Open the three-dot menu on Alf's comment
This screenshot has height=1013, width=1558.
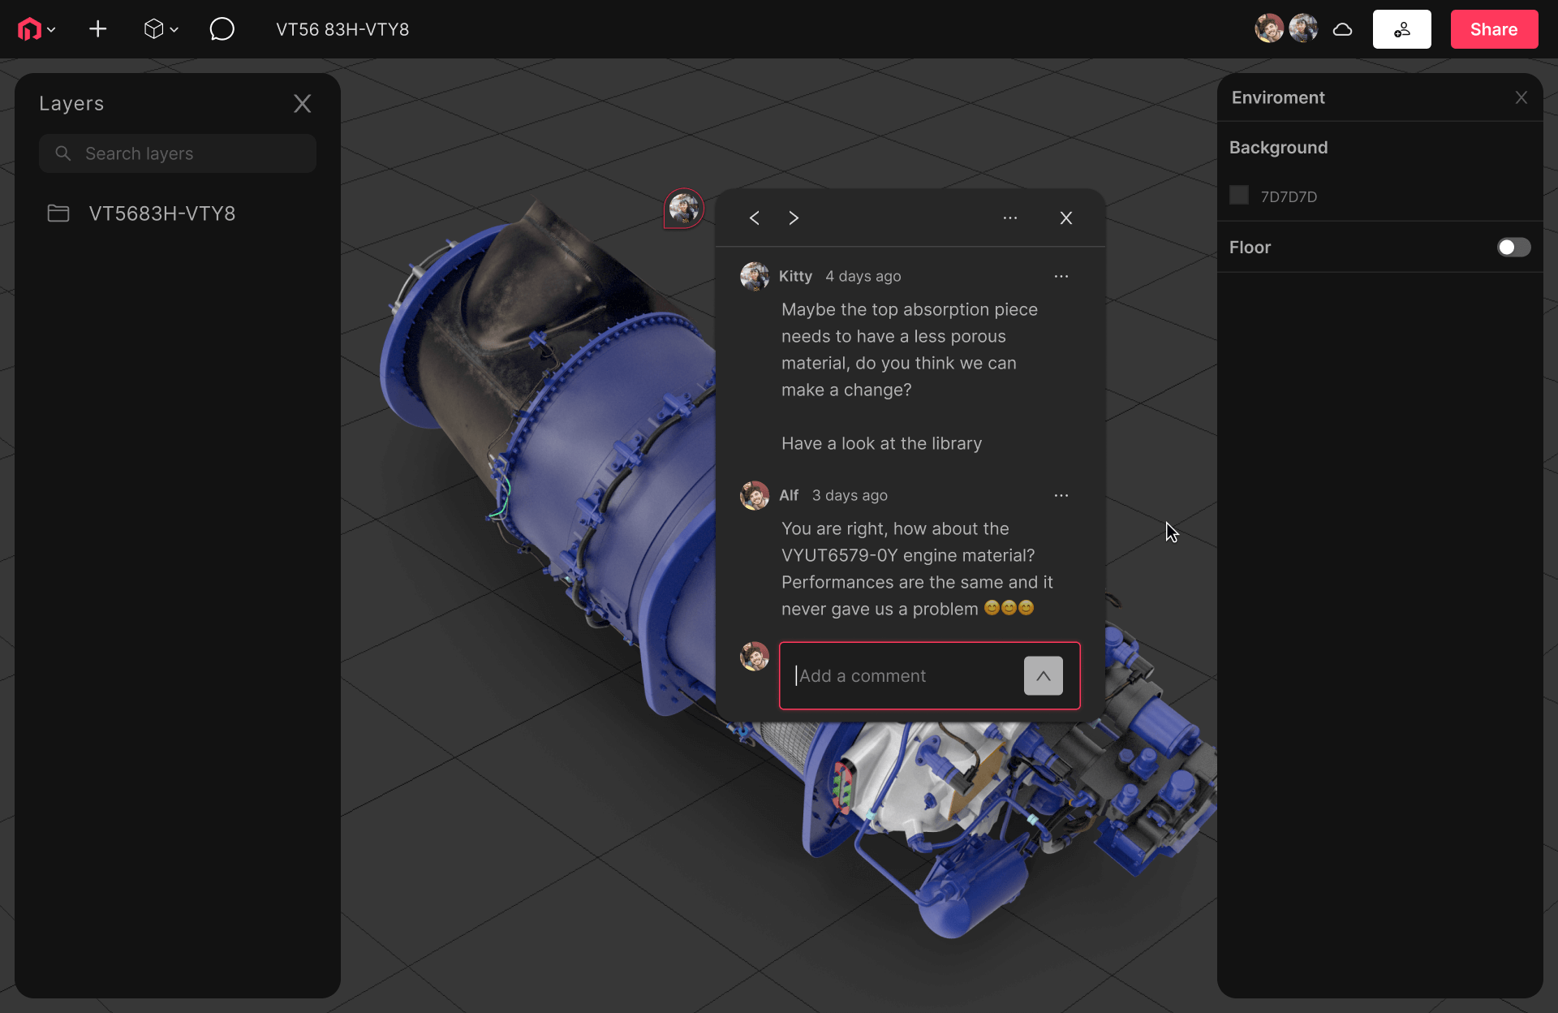(1061, 495)
